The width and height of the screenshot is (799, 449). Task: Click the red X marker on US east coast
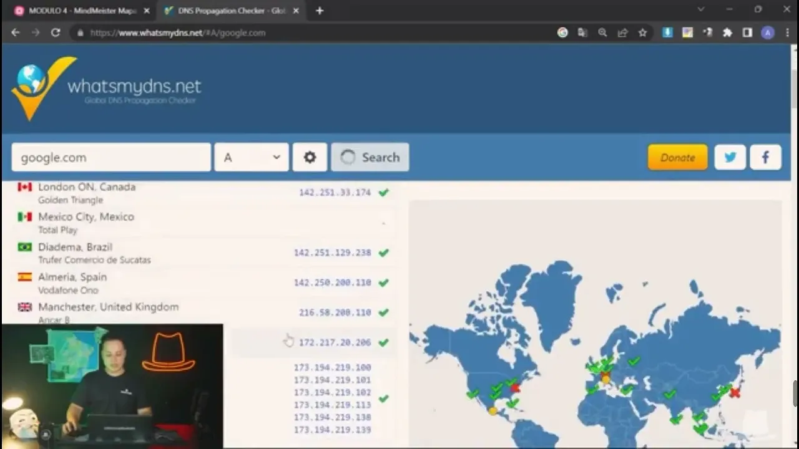pos(515,388)
